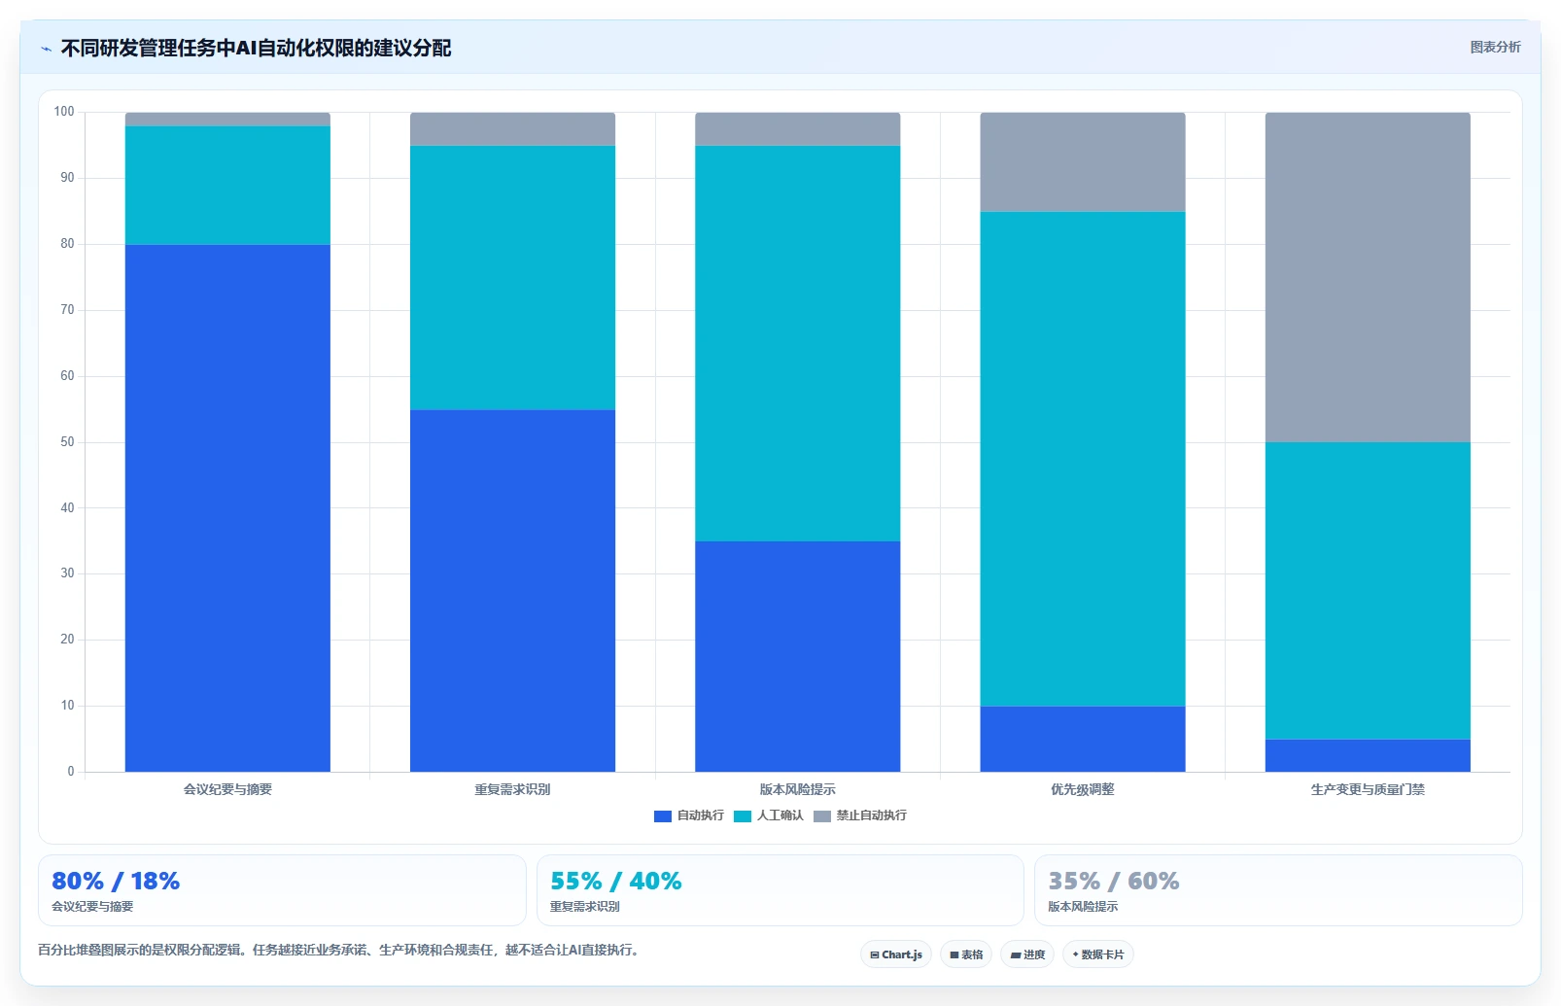
Task: Click the 数据卡片 tag pill
Action: (x=1098, y=954)
